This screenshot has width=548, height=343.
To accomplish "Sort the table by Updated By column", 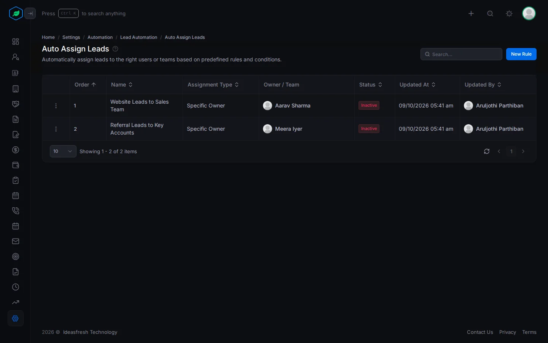I will click(x=483, y=85).
